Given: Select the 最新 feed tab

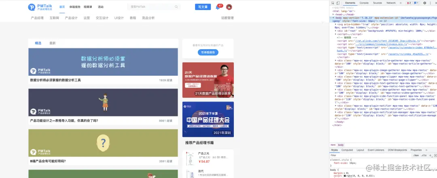Looking at the screenshot, I should [52, 43].
